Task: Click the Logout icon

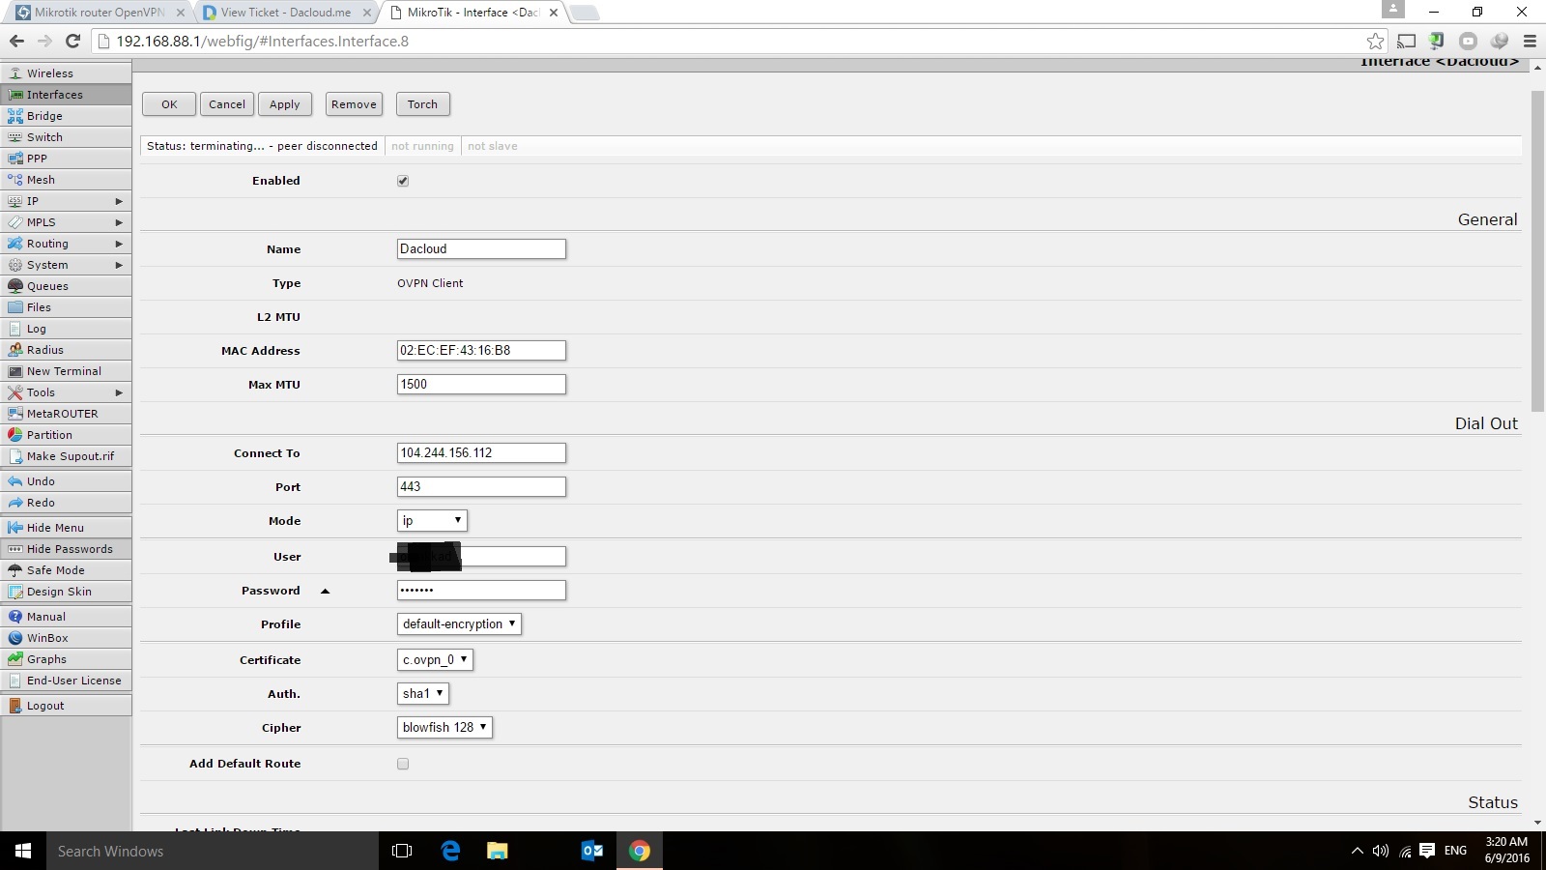Action: 15,706
